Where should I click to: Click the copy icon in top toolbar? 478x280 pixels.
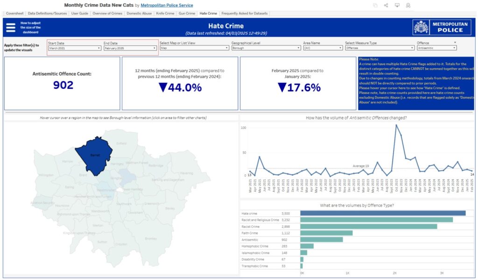coord(375,5)
